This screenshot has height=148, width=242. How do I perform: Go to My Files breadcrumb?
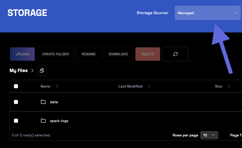[19, 71]
